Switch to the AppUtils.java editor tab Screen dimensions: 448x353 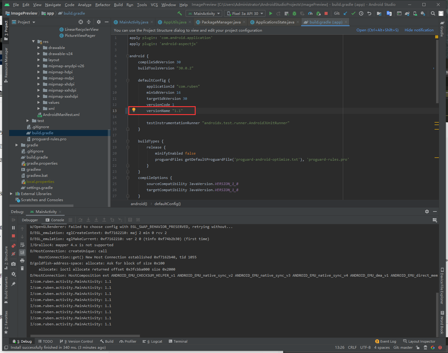click(175, 22)
